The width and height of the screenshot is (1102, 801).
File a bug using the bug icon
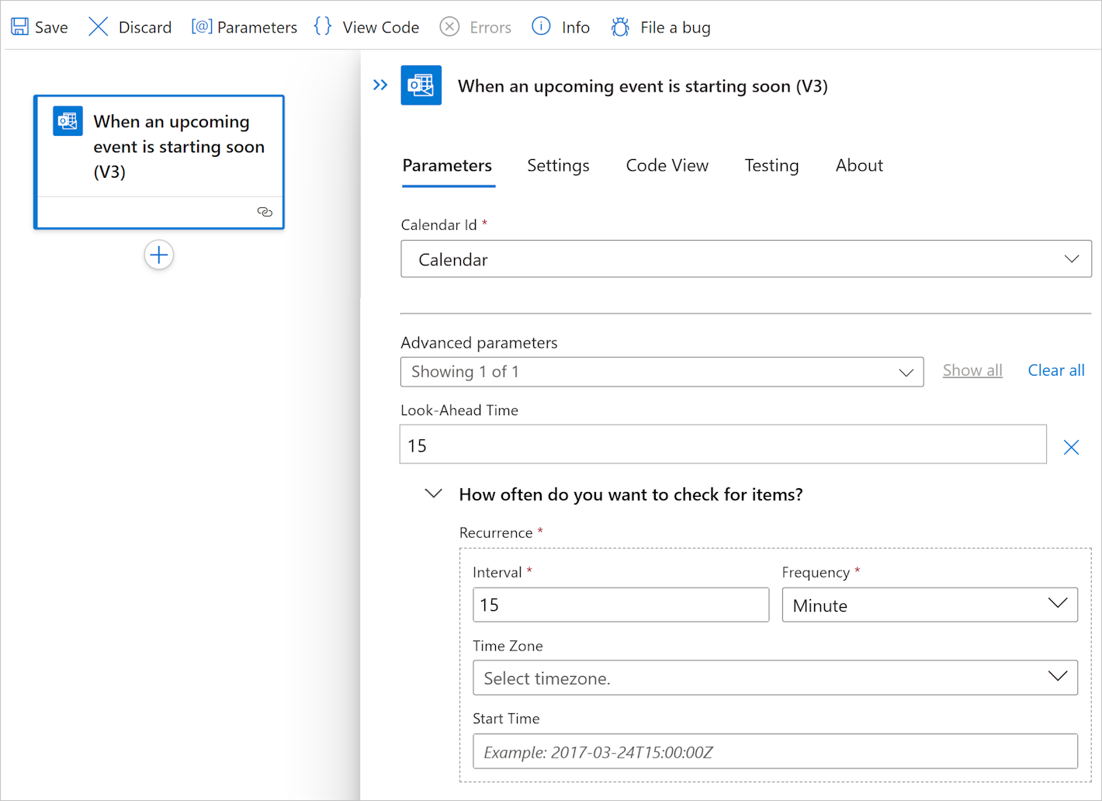click(x=620, y=27)
